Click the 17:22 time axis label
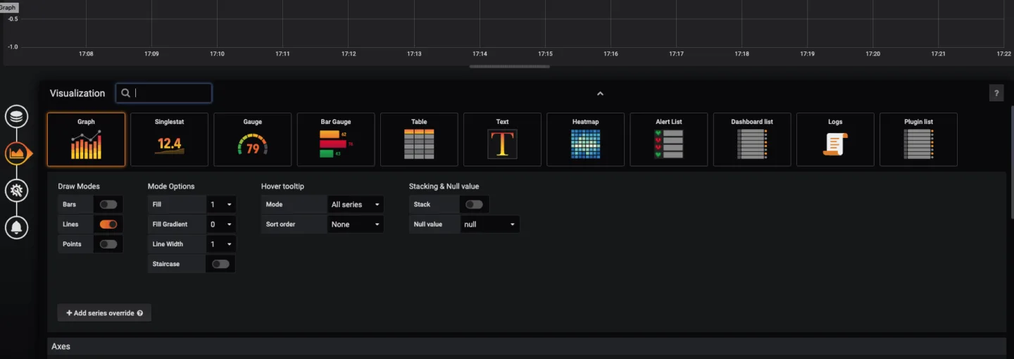This screenshot has width=1014, height=359. pos(1004,53)
